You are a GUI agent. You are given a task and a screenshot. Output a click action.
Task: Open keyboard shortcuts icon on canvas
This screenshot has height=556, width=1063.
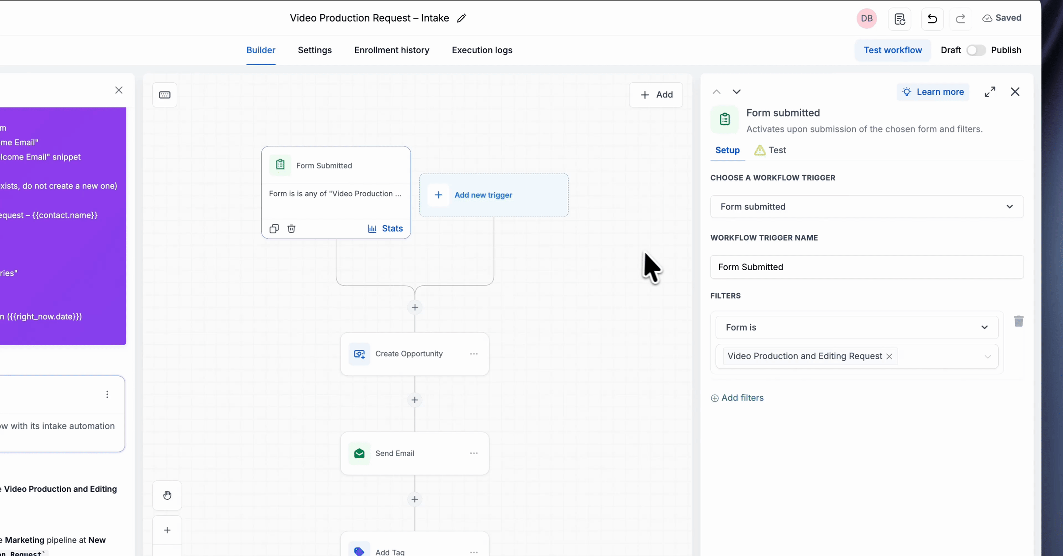pos(165,95)
